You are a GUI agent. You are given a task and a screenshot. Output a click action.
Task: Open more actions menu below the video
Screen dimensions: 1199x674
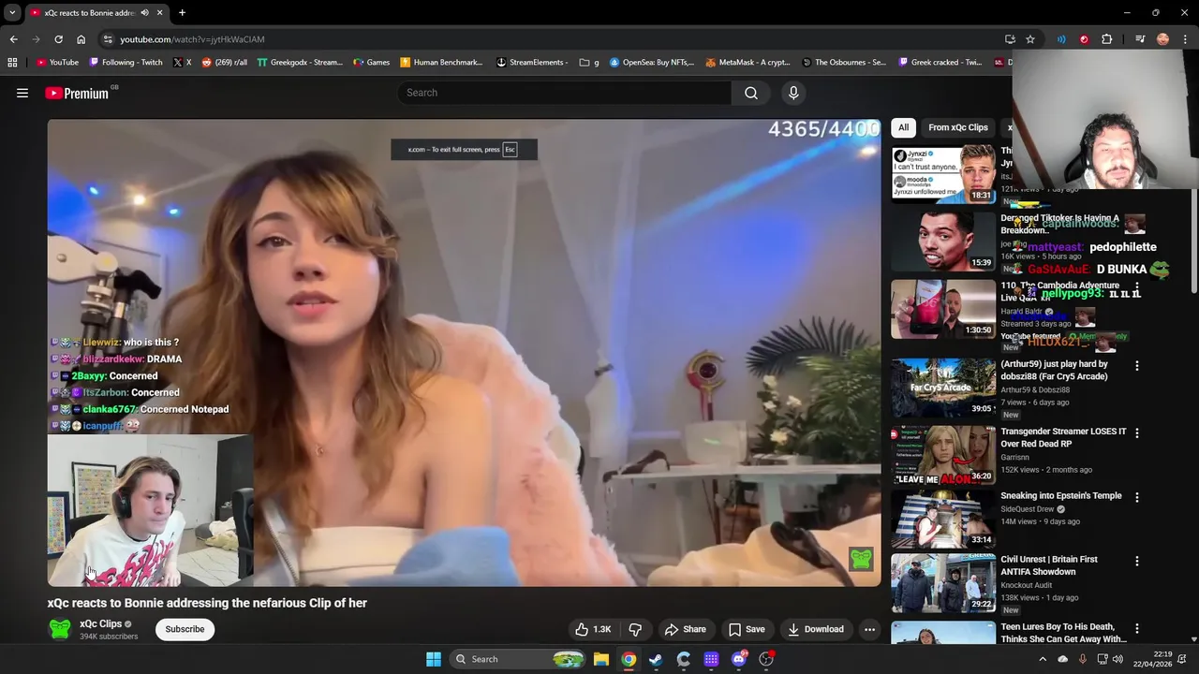869,629
